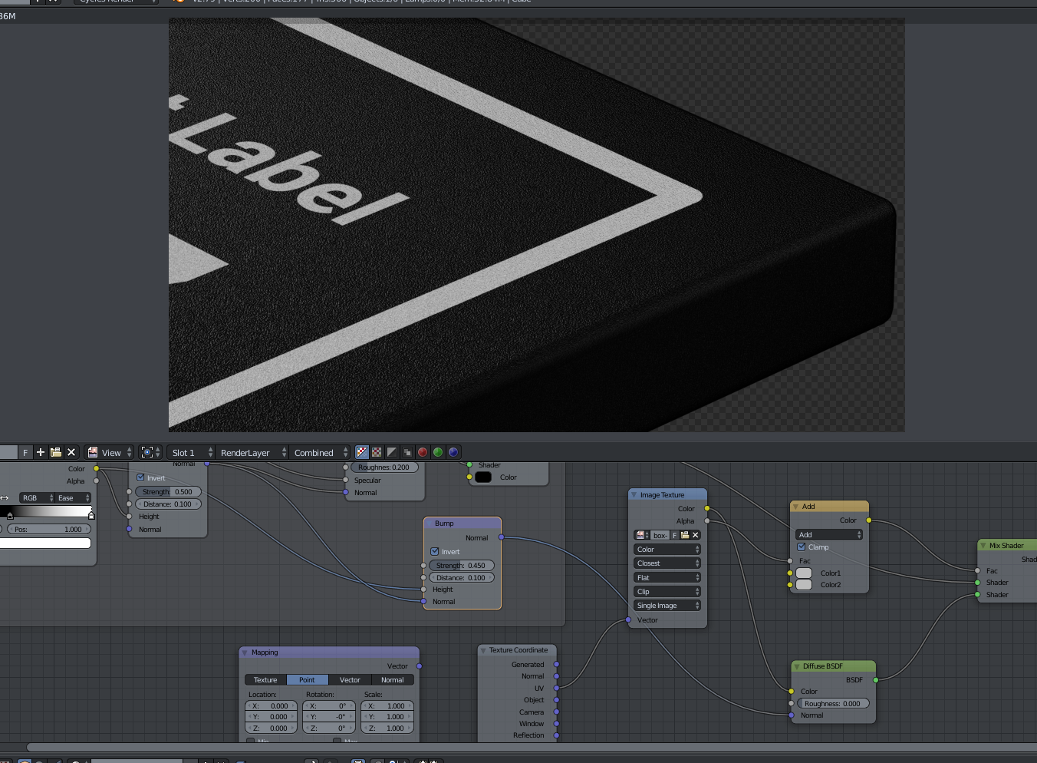Toggle fake user F button in image editor header
The image size is (1037, 763).
point(25,452)
